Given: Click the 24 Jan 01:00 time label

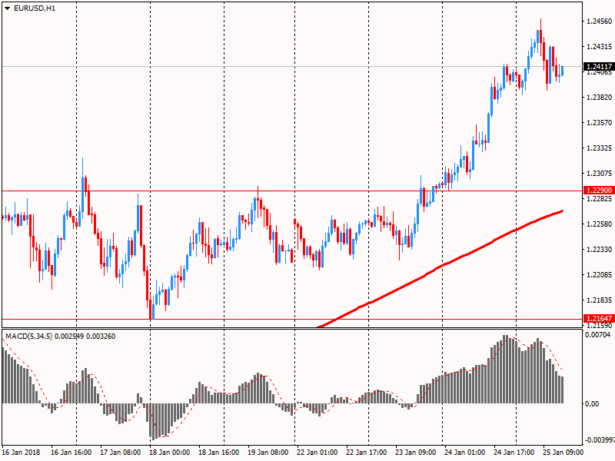Looking at the screenshot, I should (465, 452).
